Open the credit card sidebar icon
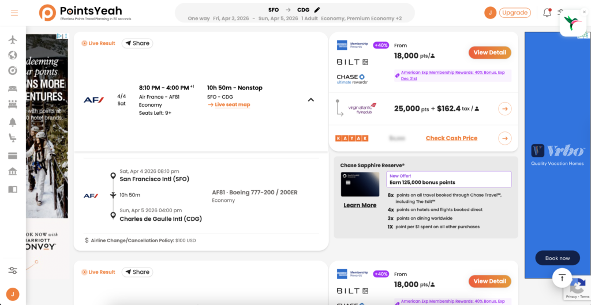Screen dimensions: 591x305 (x=13, y=156)
